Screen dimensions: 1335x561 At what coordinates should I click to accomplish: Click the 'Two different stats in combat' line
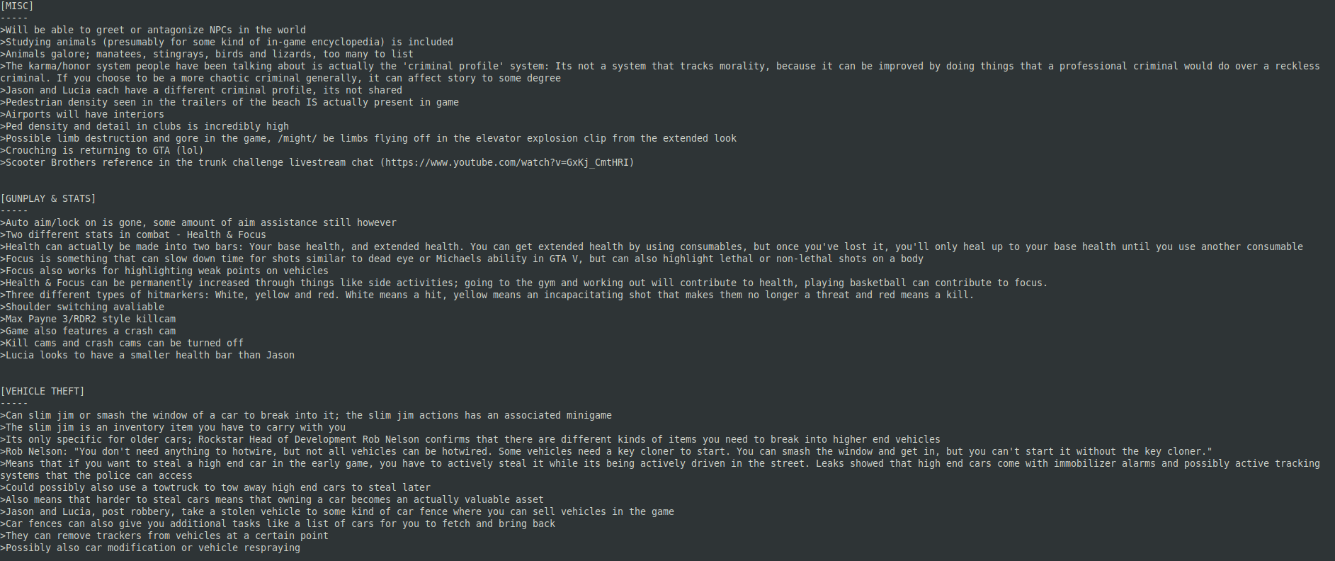133,234
